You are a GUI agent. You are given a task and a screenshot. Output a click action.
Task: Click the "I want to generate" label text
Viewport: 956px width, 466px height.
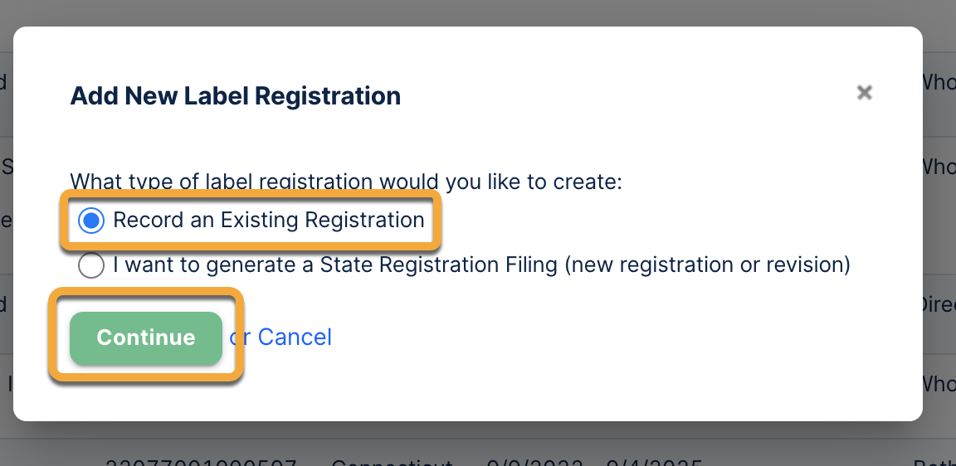click(207, 265)
